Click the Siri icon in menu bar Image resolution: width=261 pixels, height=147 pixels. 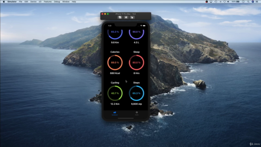[x=253, y=2]
